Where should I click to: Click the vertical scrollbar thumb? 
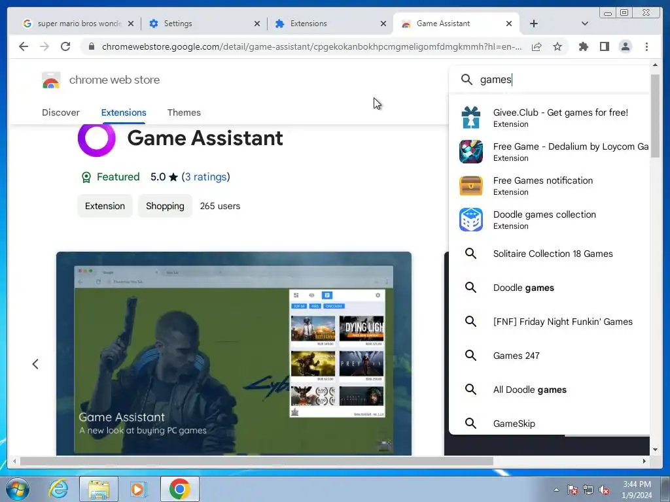[654, 116]
